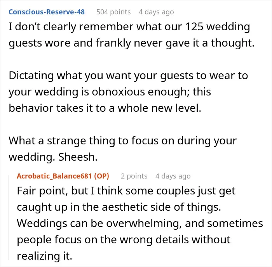Open top comment's 4 days ago timestamp
This screenshot has width=272, height=267.
point(156,12)
